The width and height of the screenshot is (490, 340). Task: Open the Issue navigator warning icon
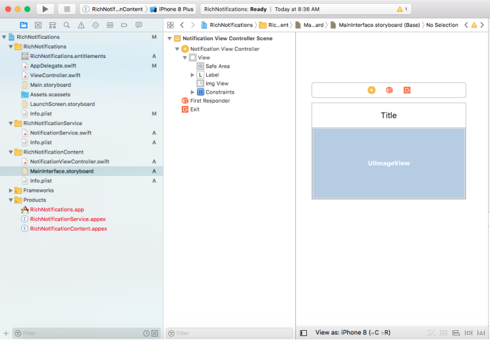[81, 25]
